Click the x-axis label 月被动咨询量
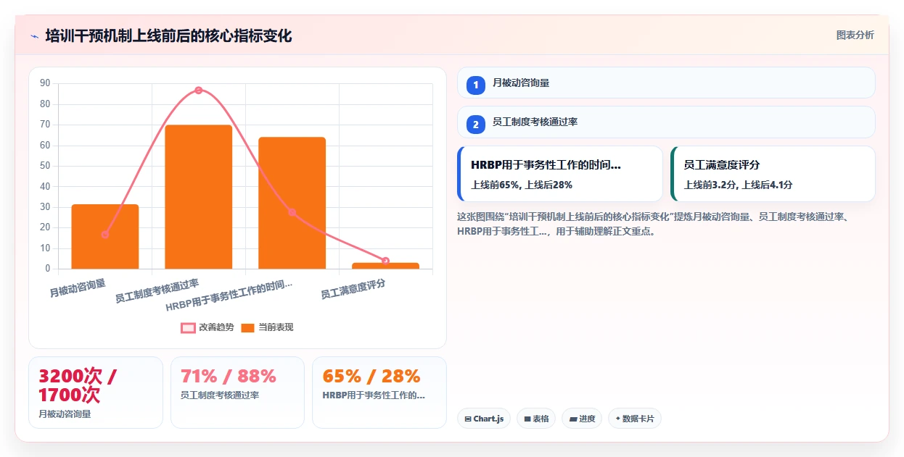Viewport: 904px width, 457px height. click(x=78, y=288)
